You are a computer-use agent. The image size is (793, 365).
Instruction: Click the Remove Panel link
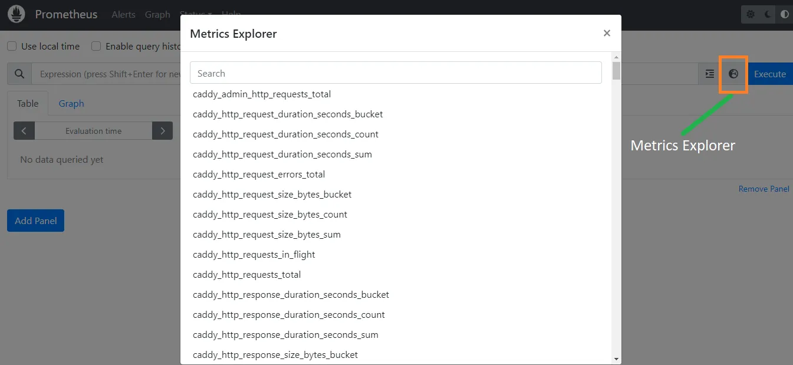(x=764, y=189)
